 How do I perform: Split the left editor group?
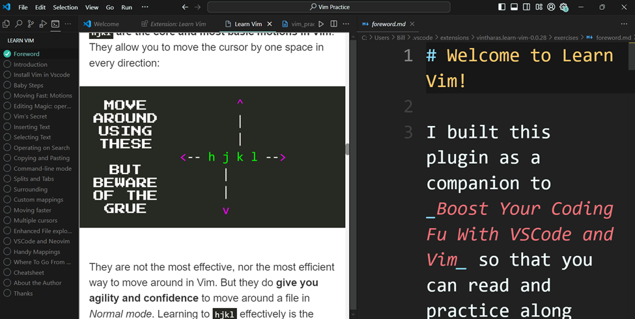tap(333, 24)
